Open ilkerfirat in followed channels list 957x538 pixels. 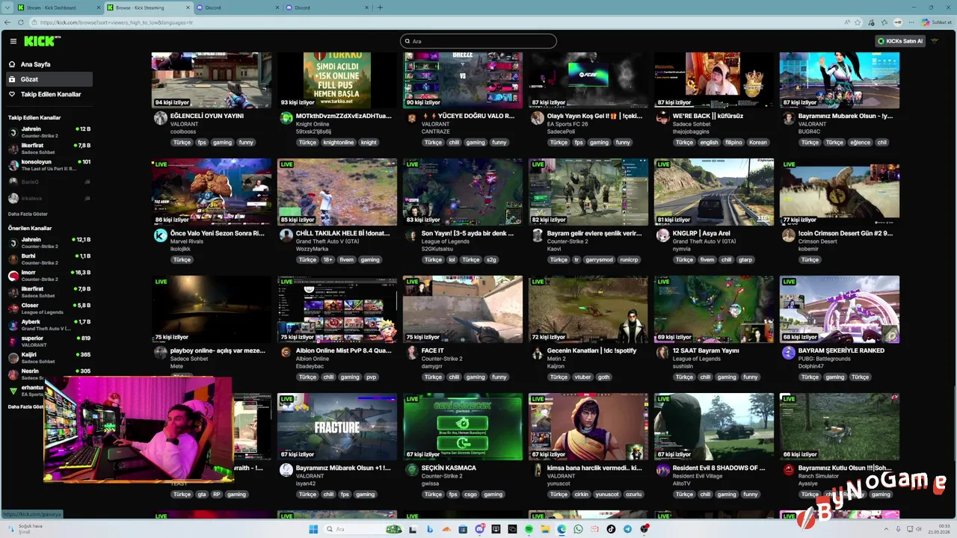coord(49,148)
